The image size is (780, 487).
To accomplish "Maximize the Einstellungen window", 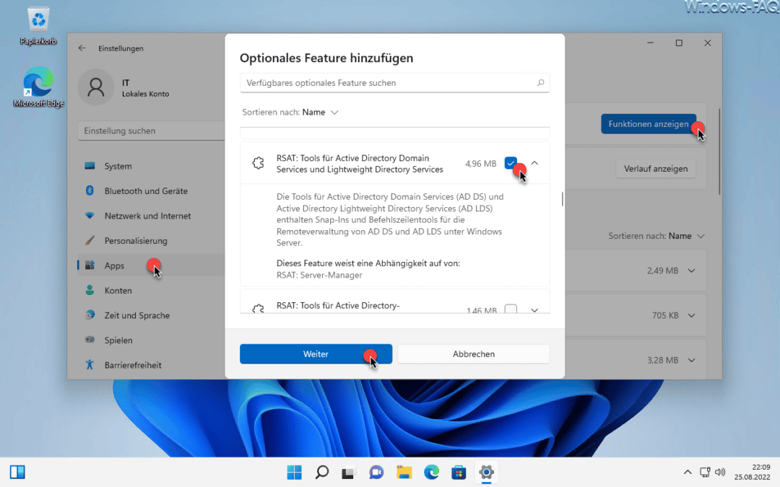I will [679, 43].
